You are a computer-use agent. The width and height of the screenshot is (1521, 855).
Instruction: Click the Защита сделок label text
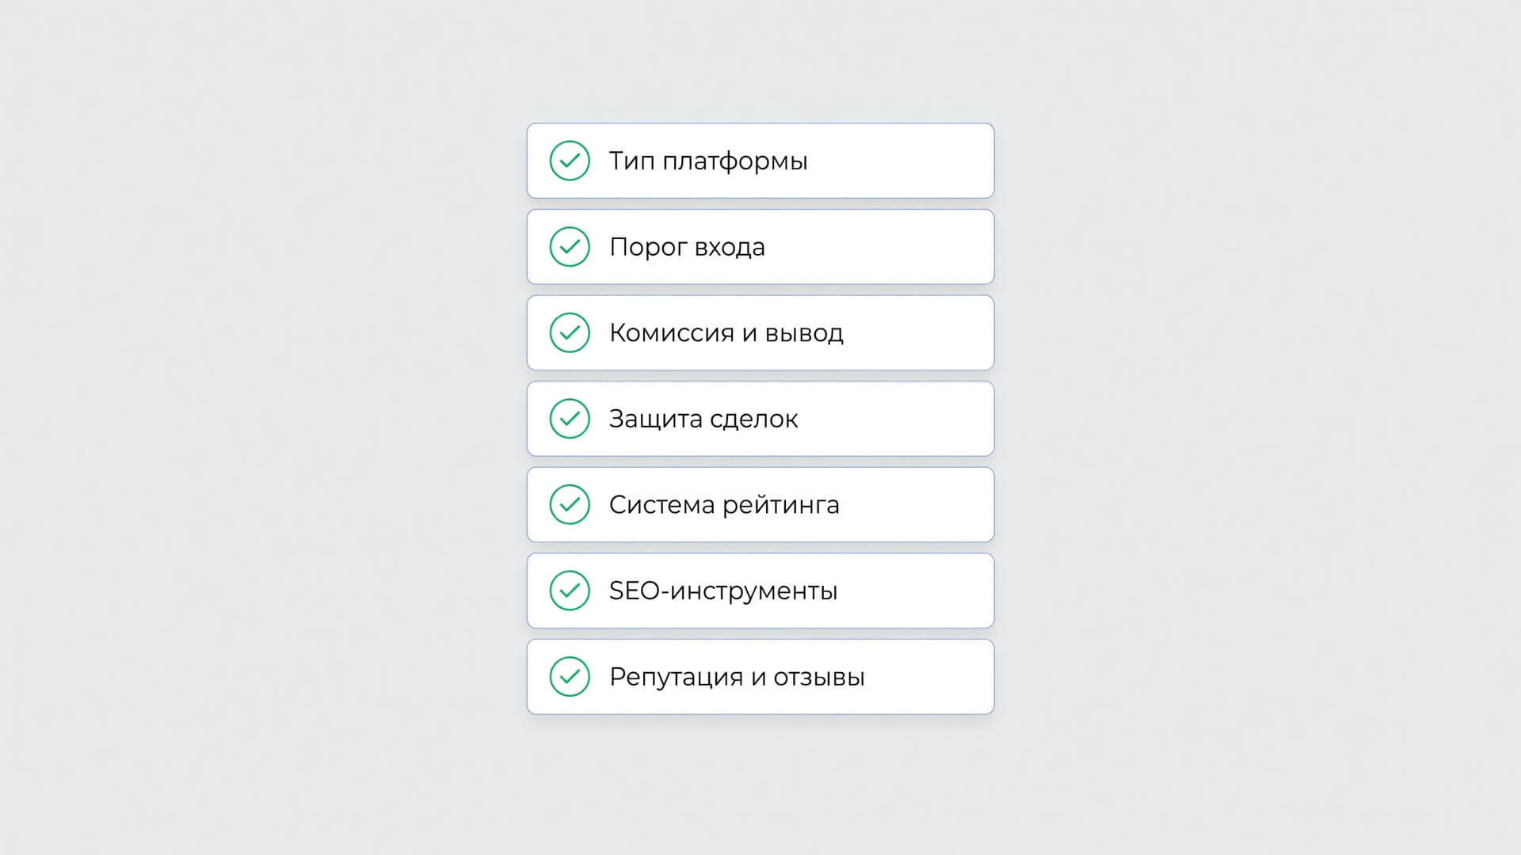point(703,420)
